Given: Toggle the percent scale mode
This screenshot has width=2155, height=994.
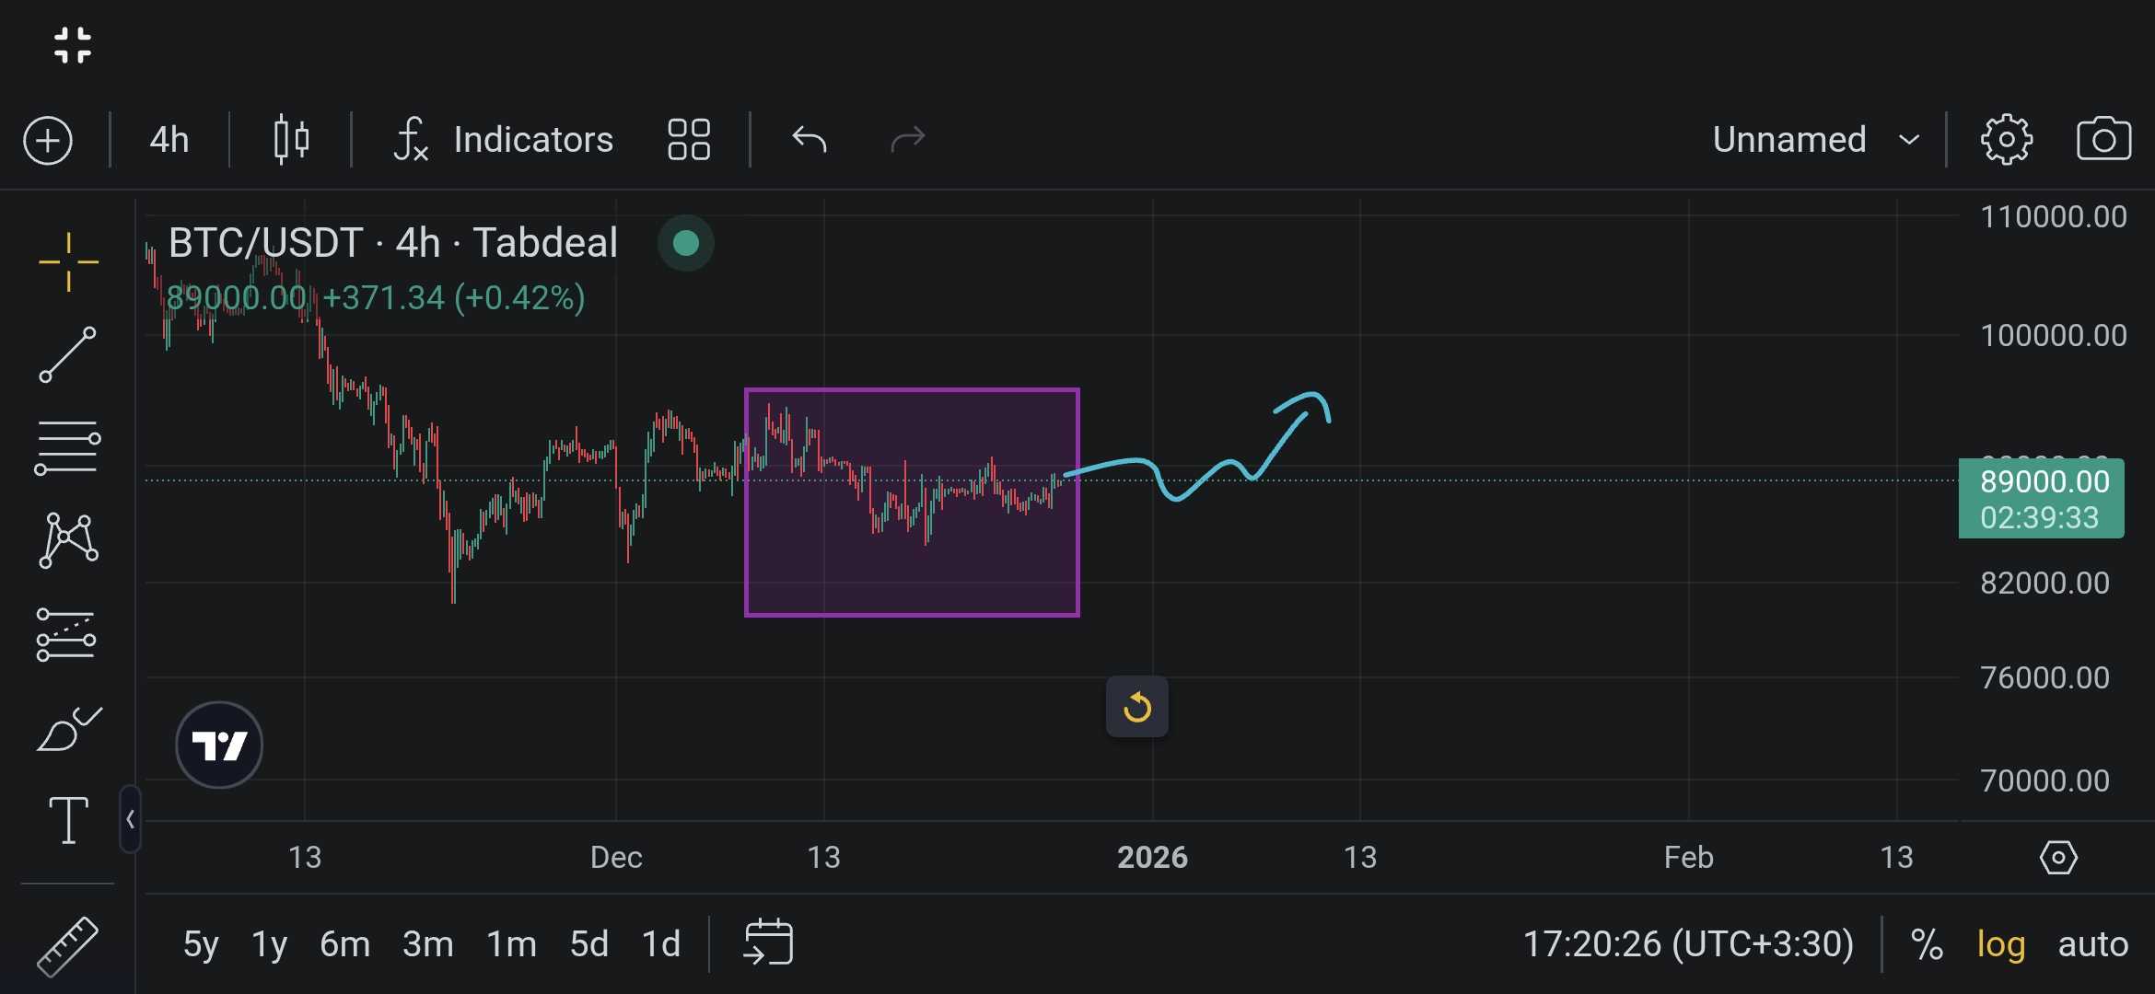Looking at the screenshot, I should 1927,944.
